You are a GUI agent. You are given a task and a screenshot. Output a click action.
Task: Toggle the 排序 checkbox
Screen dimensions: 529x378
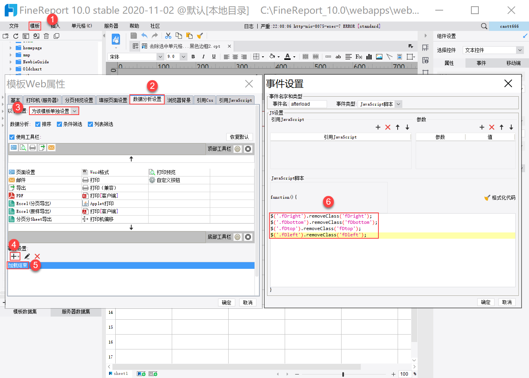(38, 124)
